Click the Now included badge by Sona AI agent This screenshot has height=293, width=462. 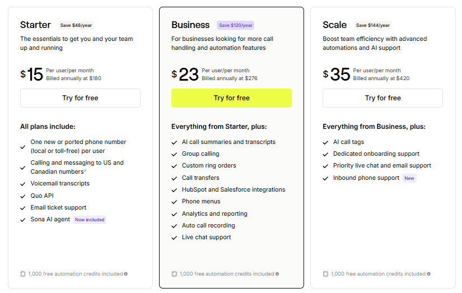click(x=90, y=220)
